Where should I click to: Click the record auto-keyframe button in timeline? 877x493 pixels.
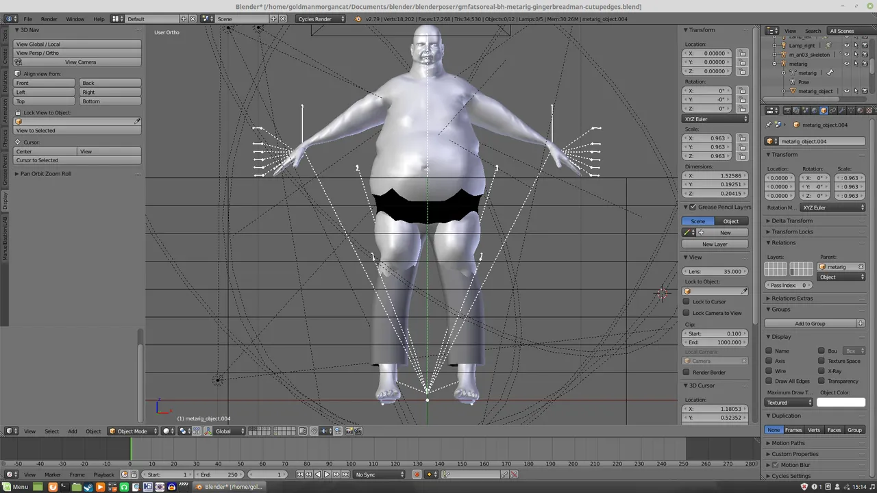click(417, 475)
